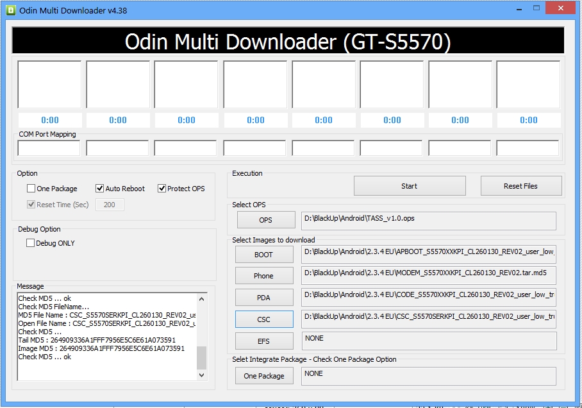Click the message log scrollbar down arrow
Image resolution: width=582 pixels, height=408 pixels.
(x=201, y=375)
